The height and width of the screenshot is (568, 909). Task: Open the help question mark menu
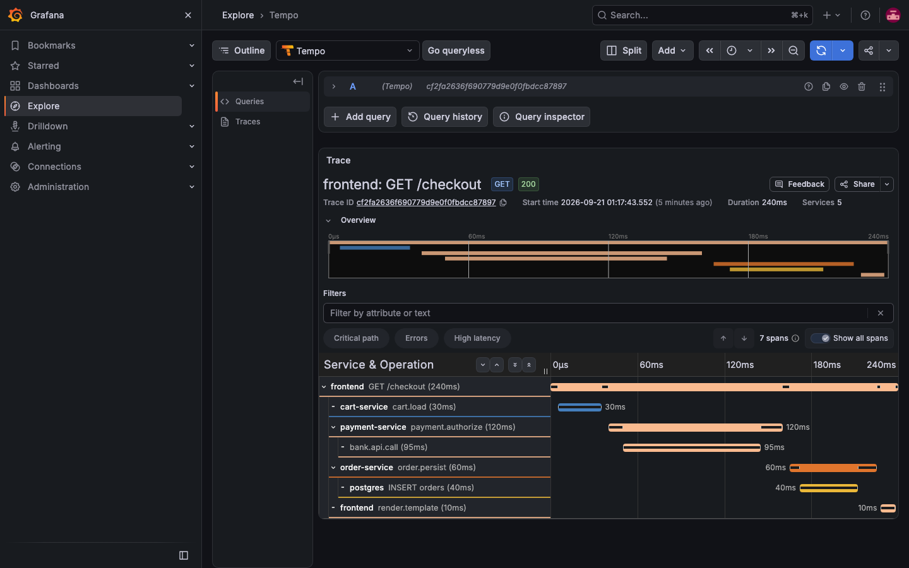(865, 15)
